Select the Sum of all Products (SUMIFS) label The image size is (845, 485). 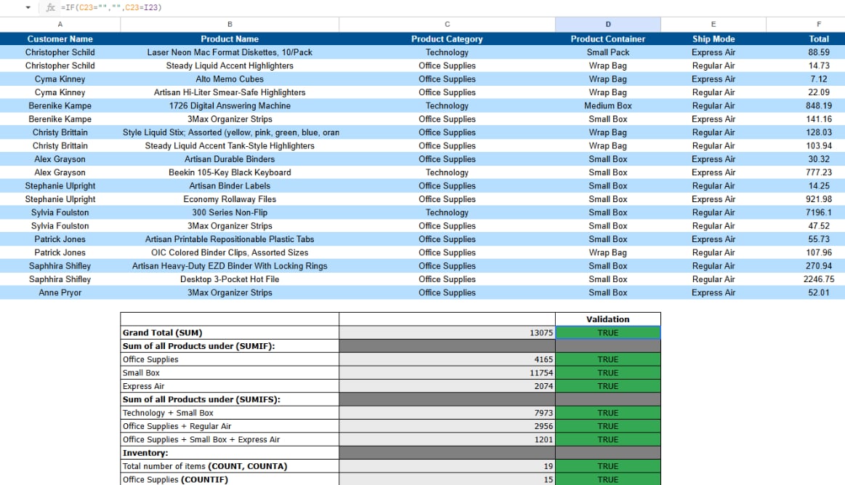[230, 400]
